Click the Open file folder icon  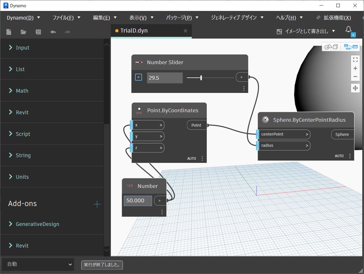click(24, 32)
